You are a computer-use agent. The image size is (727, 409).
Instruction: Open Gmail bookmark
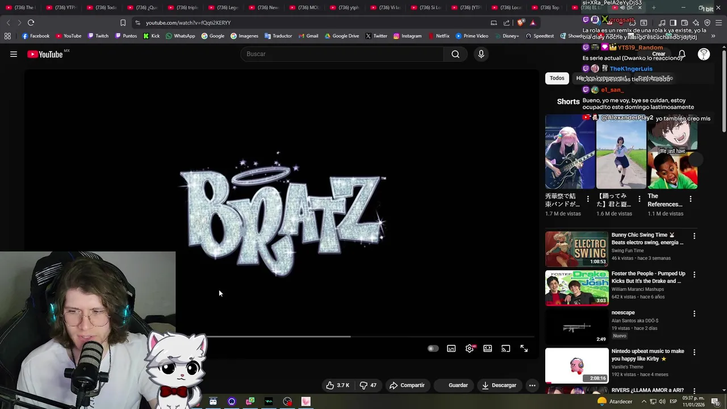308,36
